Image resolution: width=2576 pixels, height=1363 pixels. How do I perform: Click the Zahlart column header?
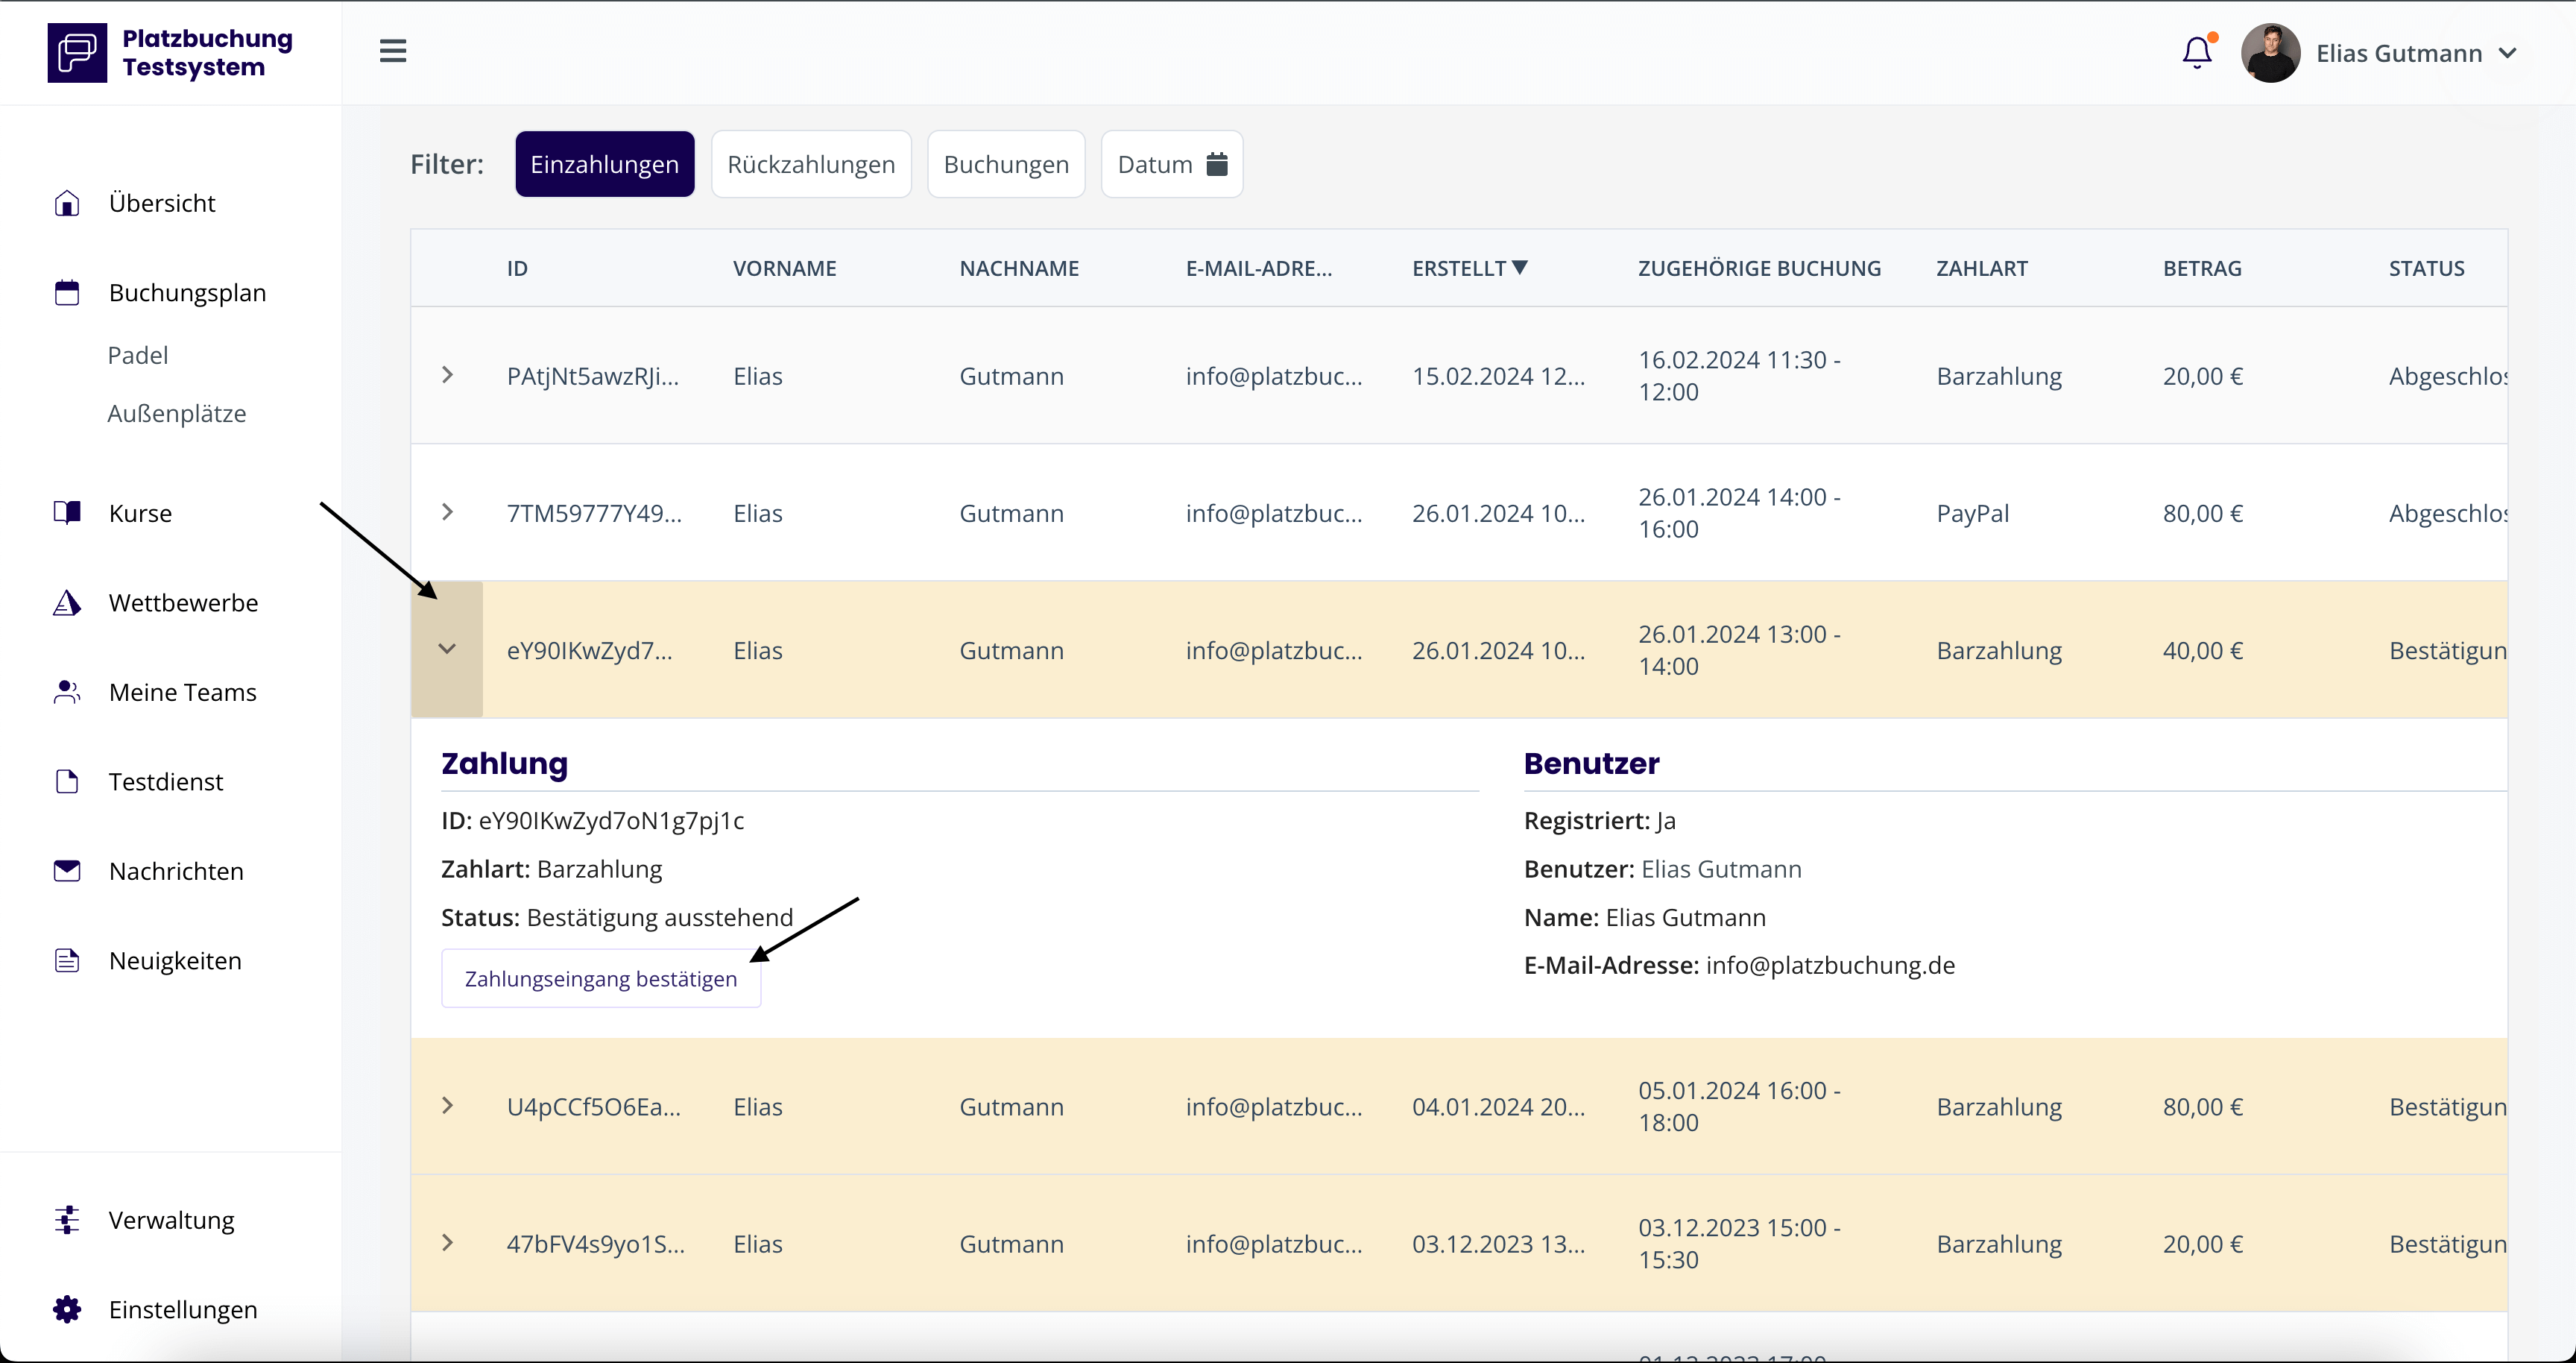[x=1982, y=268]
